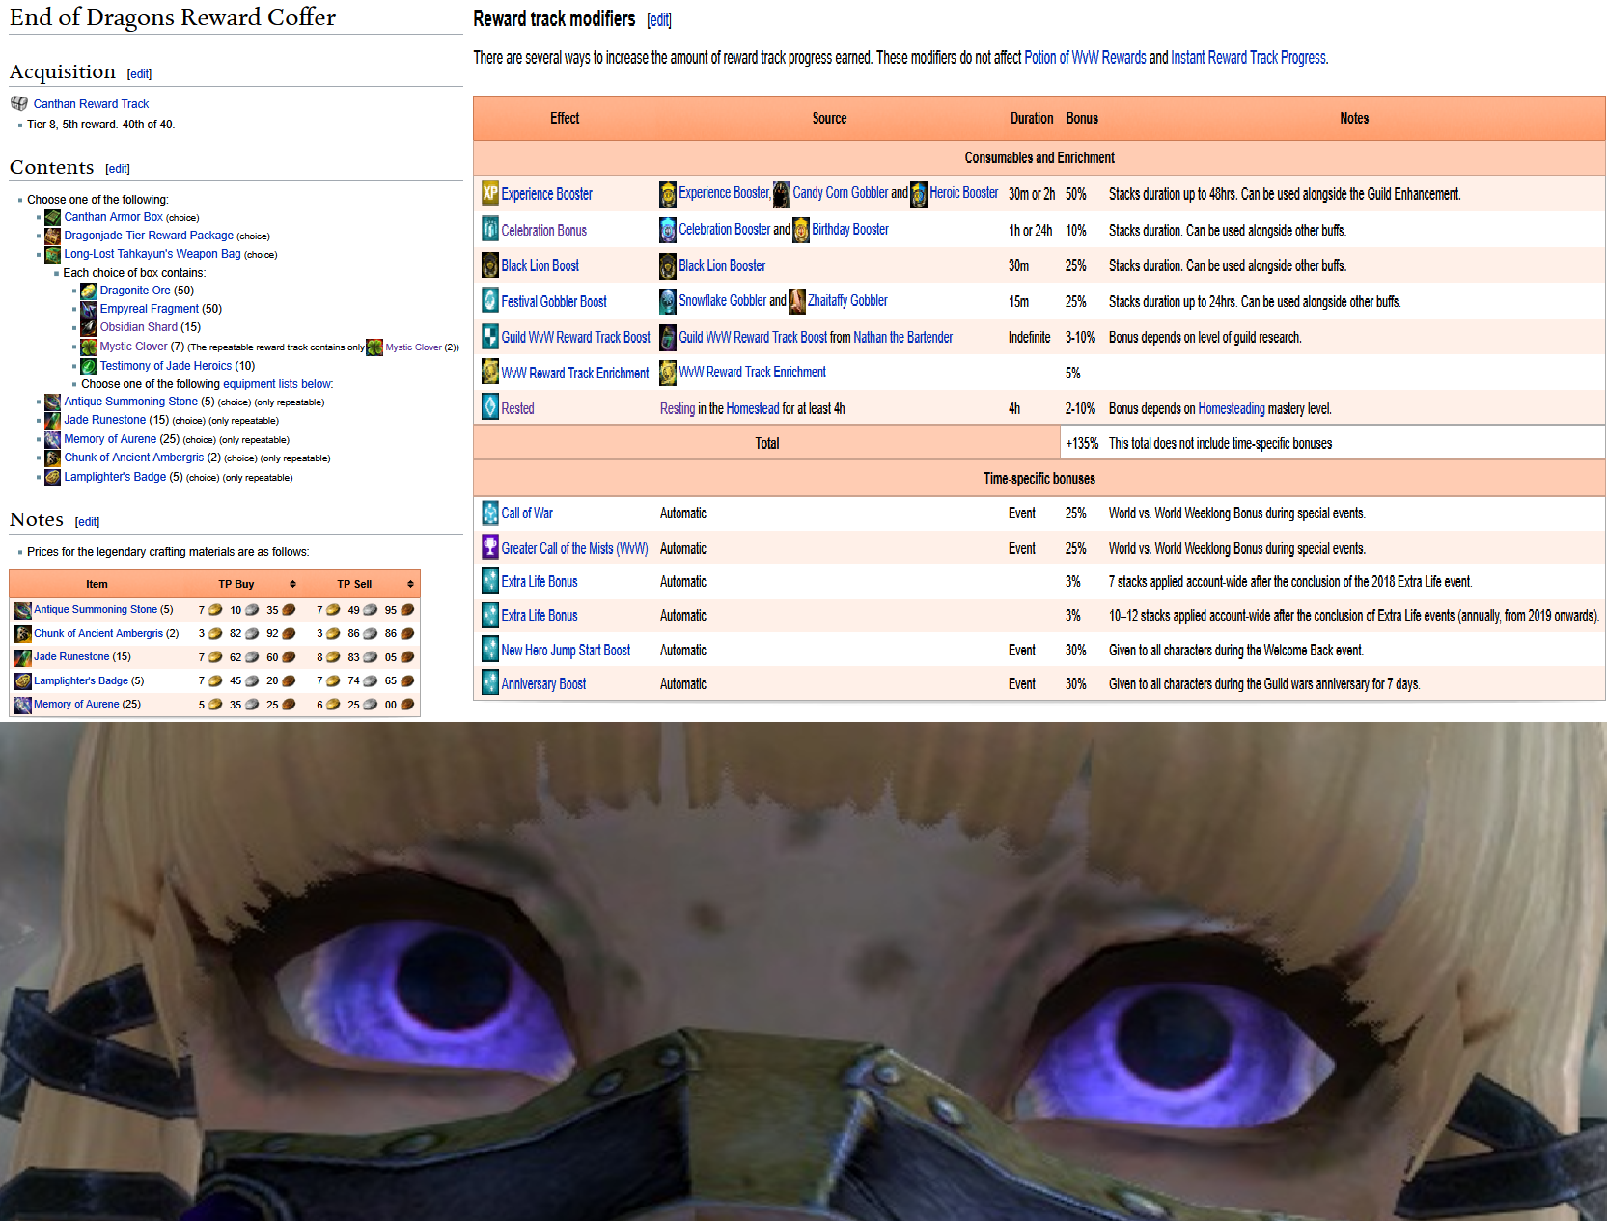1607x1221 pixels.
Task: Edit the Reward track modifiers section
Action: (659, 20)
